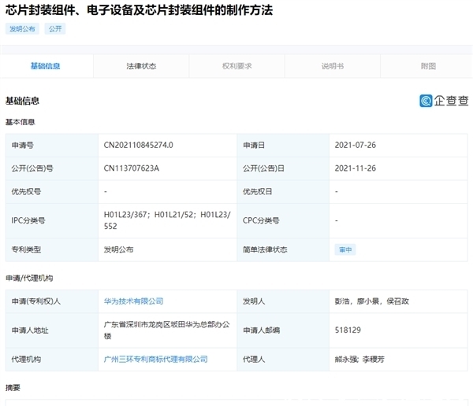The width and height of the screenshot is (473, 406).
Task: Click the 公开 status tag
Action: pos(55,29)
